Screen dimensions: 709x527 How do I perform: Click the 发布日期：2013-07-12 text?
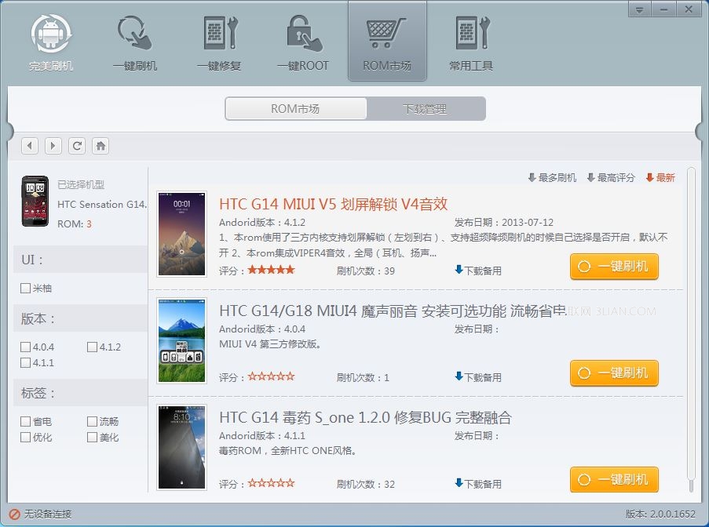pos(504,222)
